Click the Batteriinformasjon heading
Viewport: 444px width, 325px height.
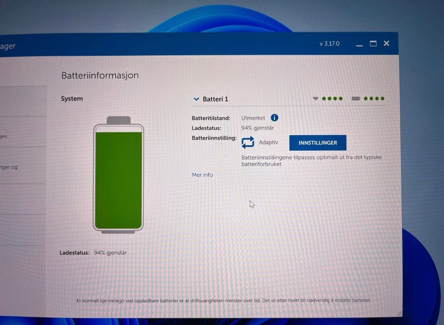coord(100,75)
